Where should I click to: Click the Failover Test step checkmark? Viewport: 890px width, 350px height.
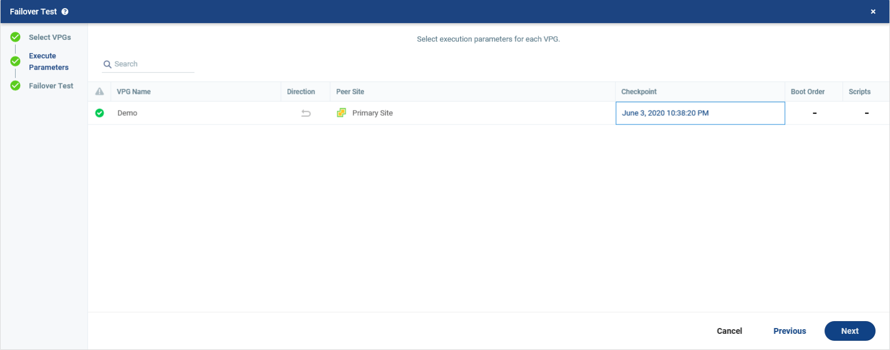coord(14,86)
